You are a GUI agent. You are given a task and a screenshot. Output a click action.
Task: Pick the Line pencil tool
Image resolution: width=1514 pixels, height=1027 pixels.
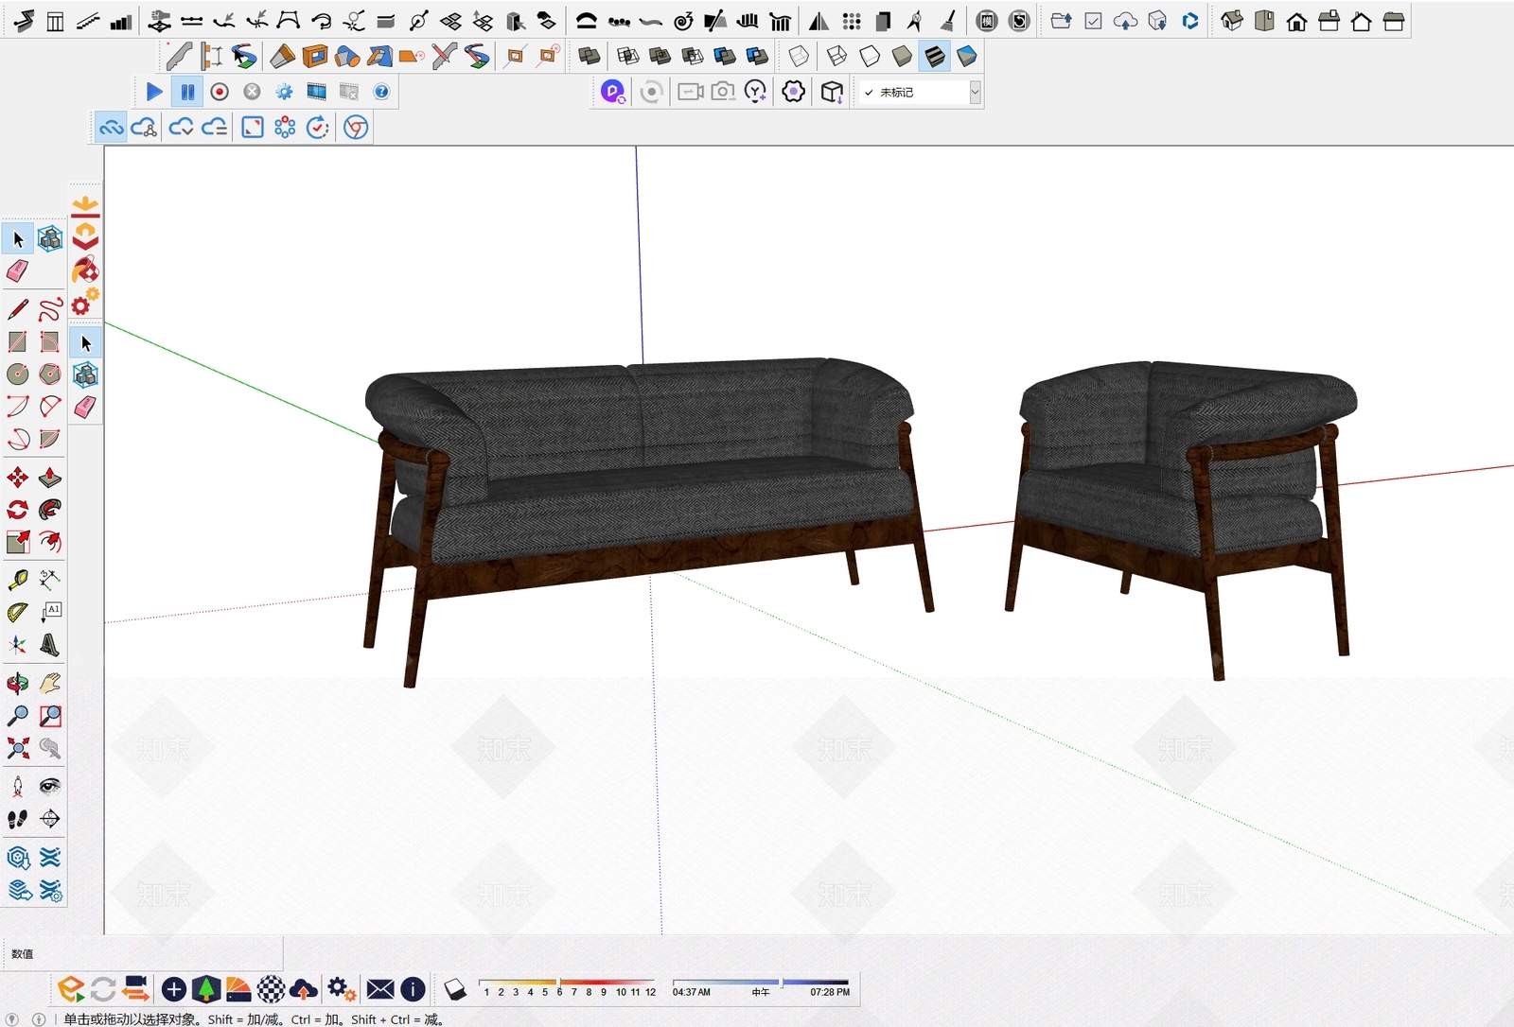pos(18,309)
